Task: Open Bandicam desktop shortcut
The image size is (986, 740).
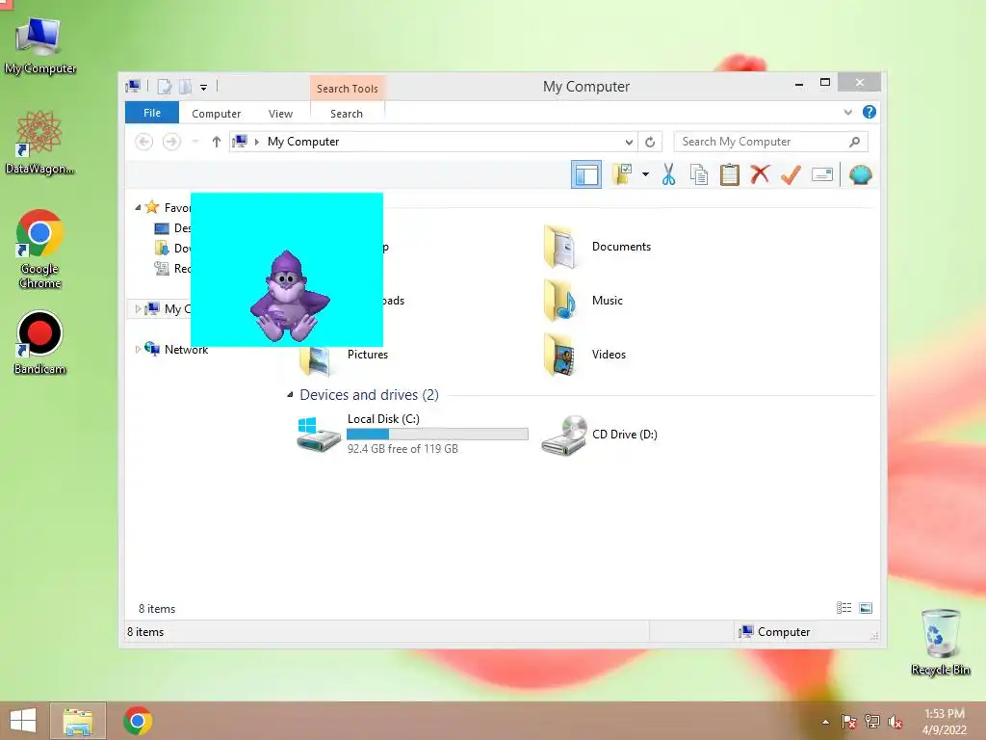Action: coord(39,343)
